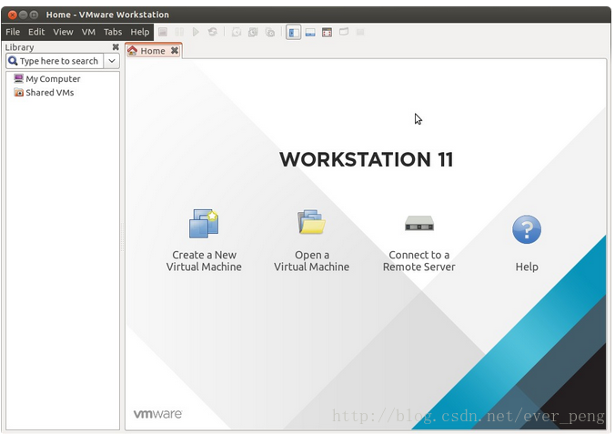Open the View menu

[63, 32]
